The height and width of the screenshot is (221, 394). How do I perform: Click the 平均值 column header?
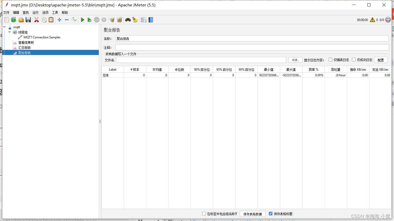coord(157,69)
